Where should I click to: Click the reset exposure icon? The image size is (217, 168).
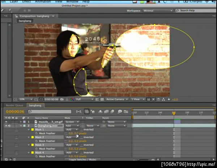(x=169, y=99)
